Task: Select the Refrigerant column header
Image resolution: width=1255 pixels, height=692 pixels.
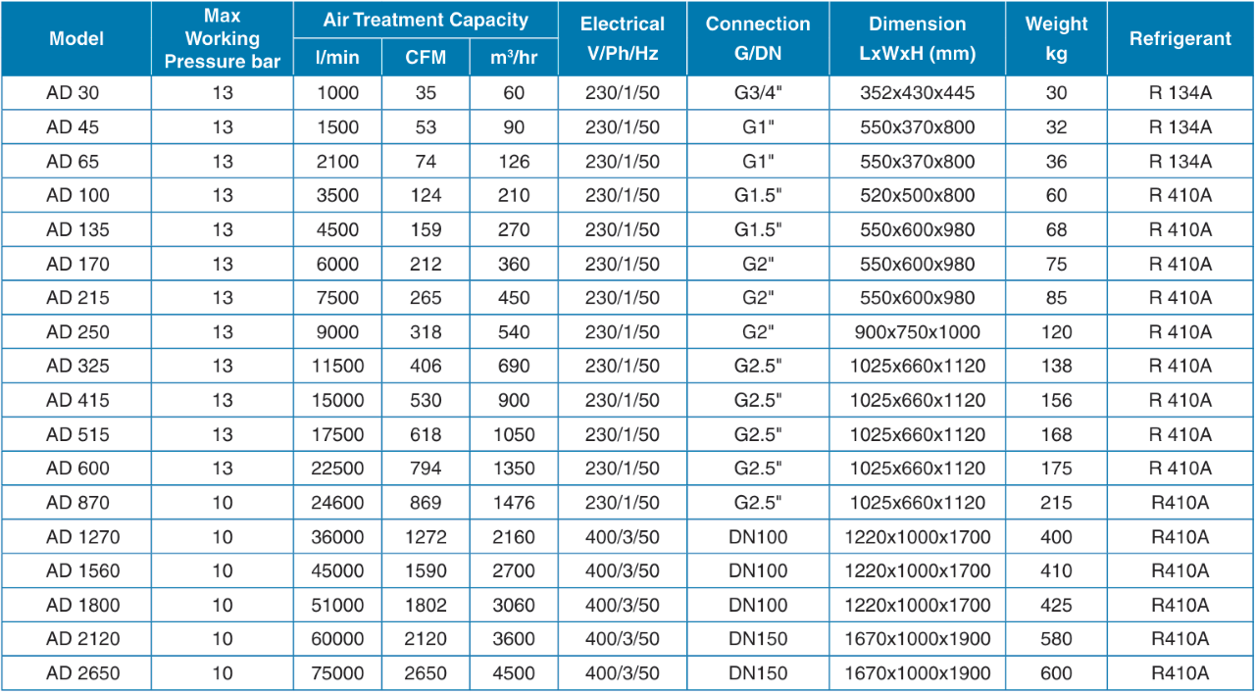Action: 1180,39
